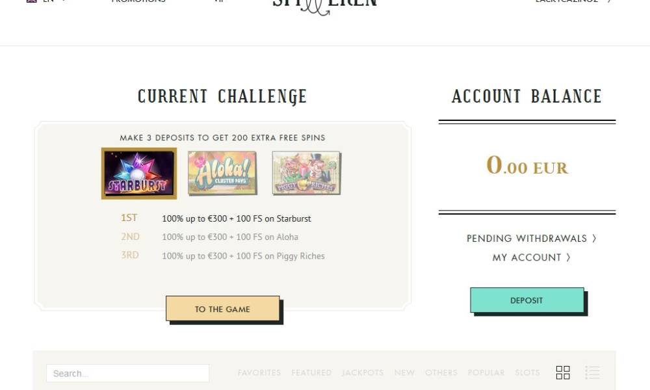This screenshot has height=390, width=650.
Task: Filter games by Popular tab
Action: click(x=486, y=372)
